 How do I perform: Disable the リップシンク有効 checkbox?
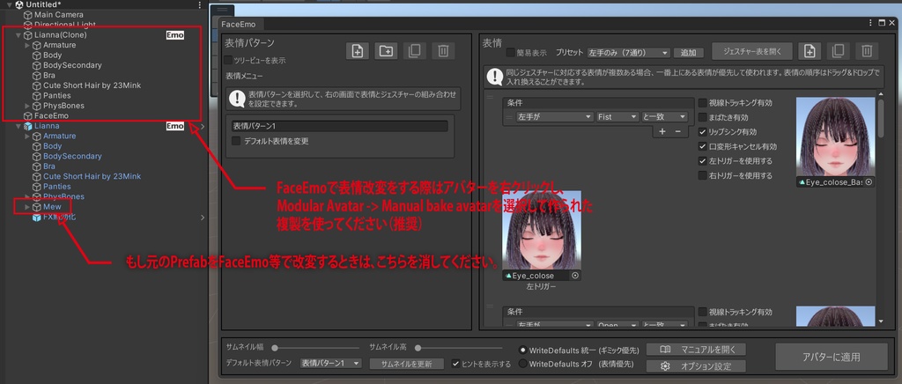[x=702, y=131]
